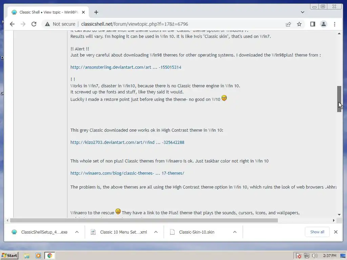Click the horizontal scrollbar thumb

(144, 220)
